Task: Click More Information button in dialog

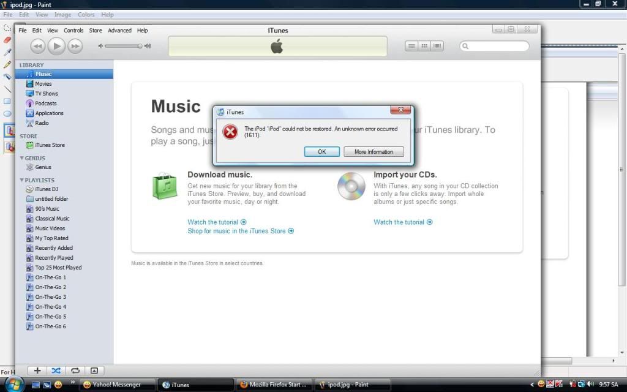Action: 374,152
